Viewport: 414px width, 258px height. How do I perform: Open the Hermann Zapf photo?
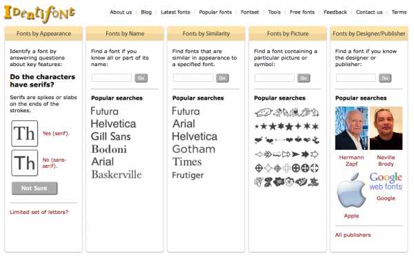(351, 128)
